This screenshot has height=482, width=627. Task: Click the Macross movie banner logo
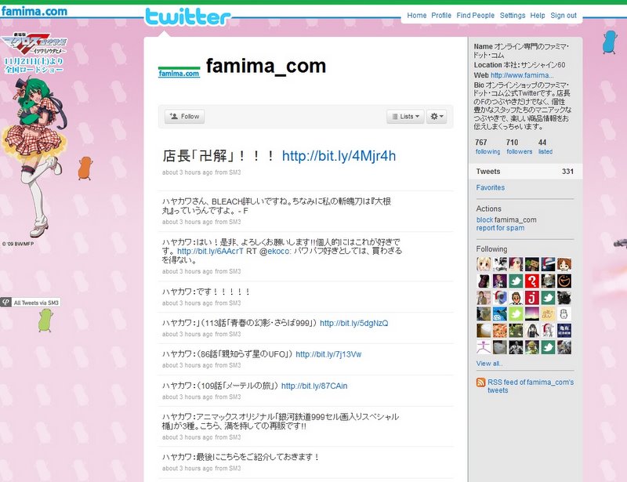click(x=34, y=44)
